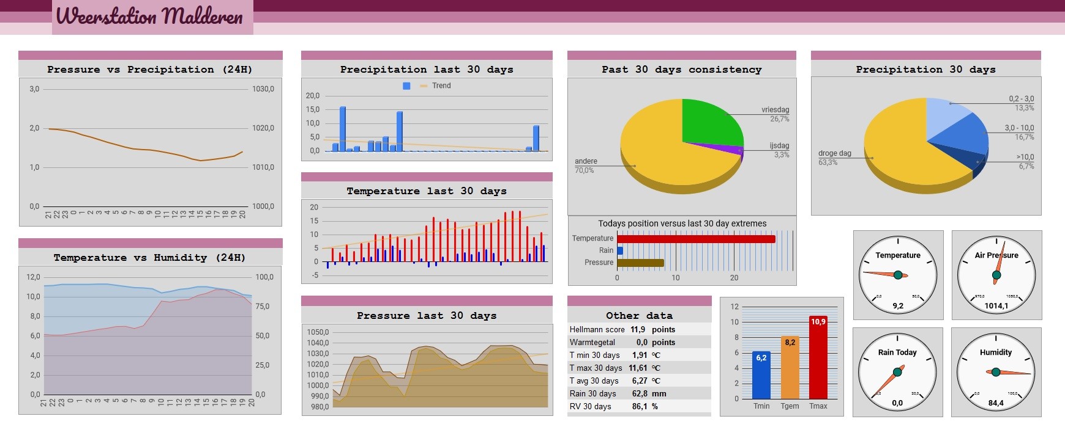The height and width of the screenshot is (430, 1065).
Task: Click the Humidity gauge dial
Action: tap(996, 372)
